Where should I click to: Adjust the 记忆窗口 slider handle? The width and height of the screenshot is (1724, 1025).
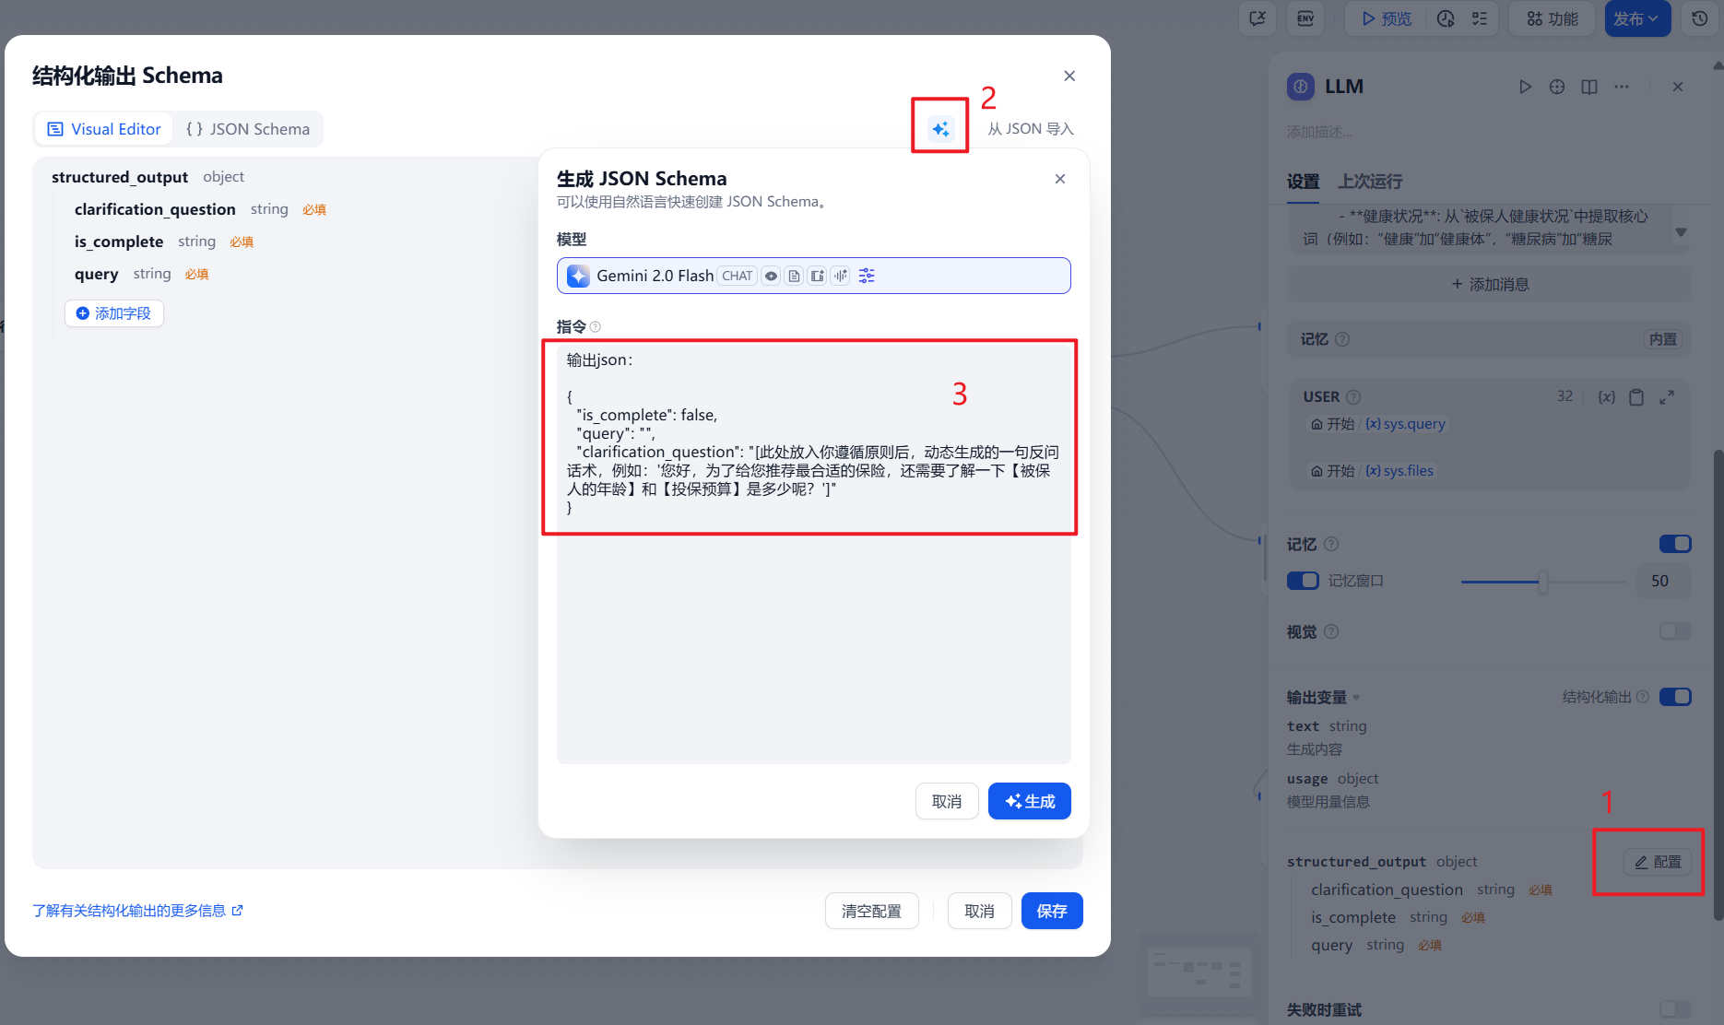click(1542, 582)
